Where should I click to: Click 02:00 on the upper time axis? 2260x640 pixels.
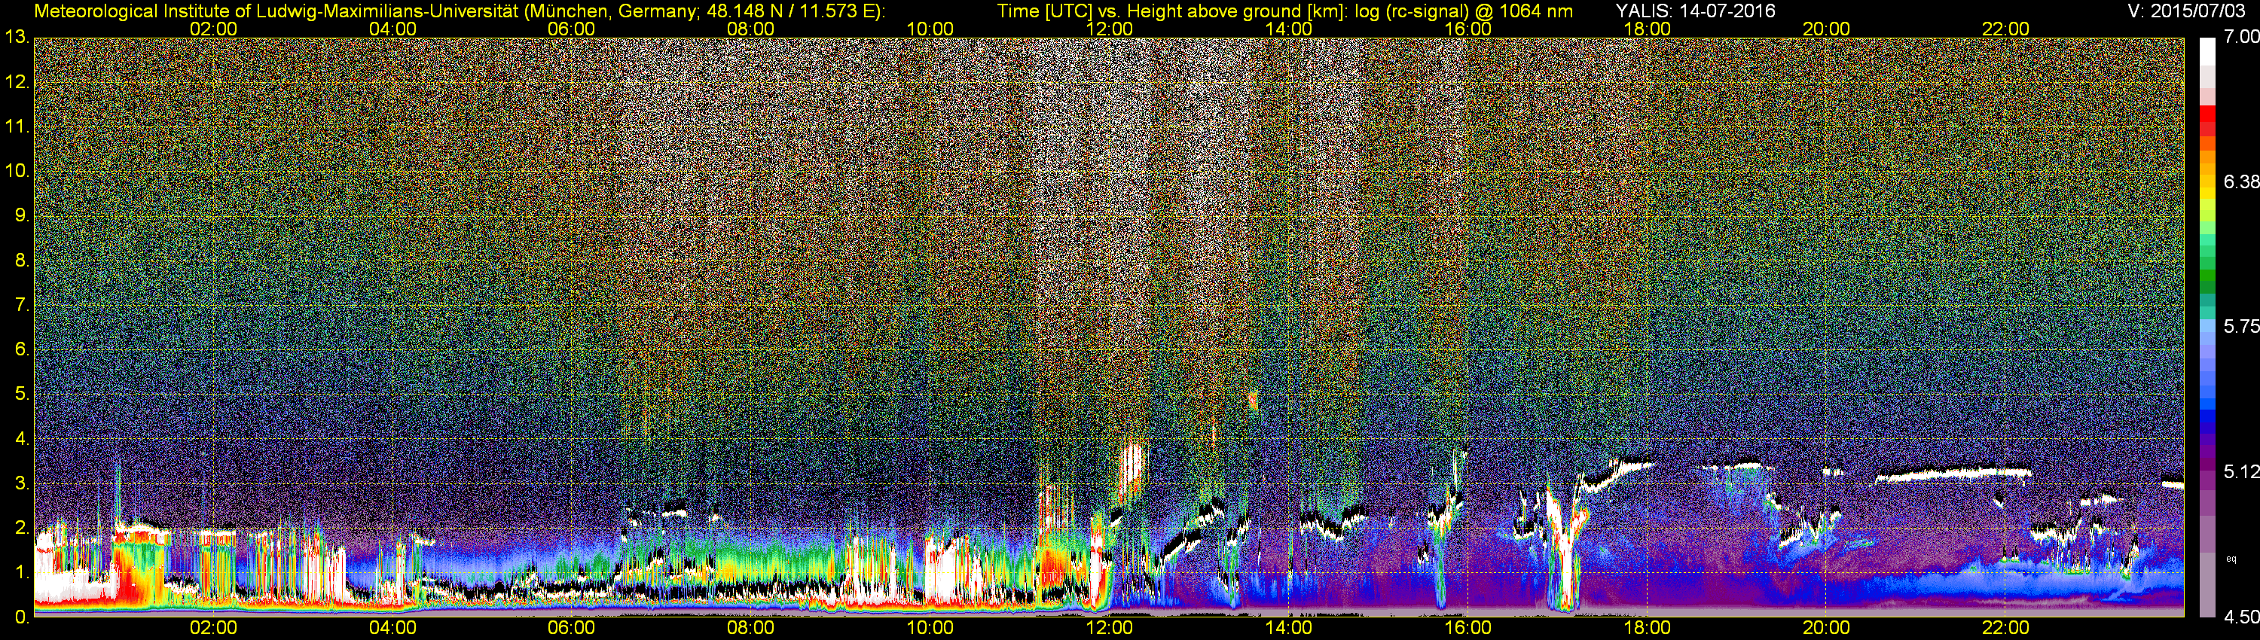(x=213, y=29)
